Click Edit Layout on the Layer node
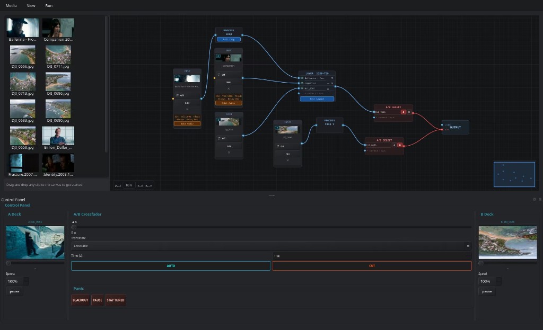Viewport: 543px width, 330px height. point(317,99)
